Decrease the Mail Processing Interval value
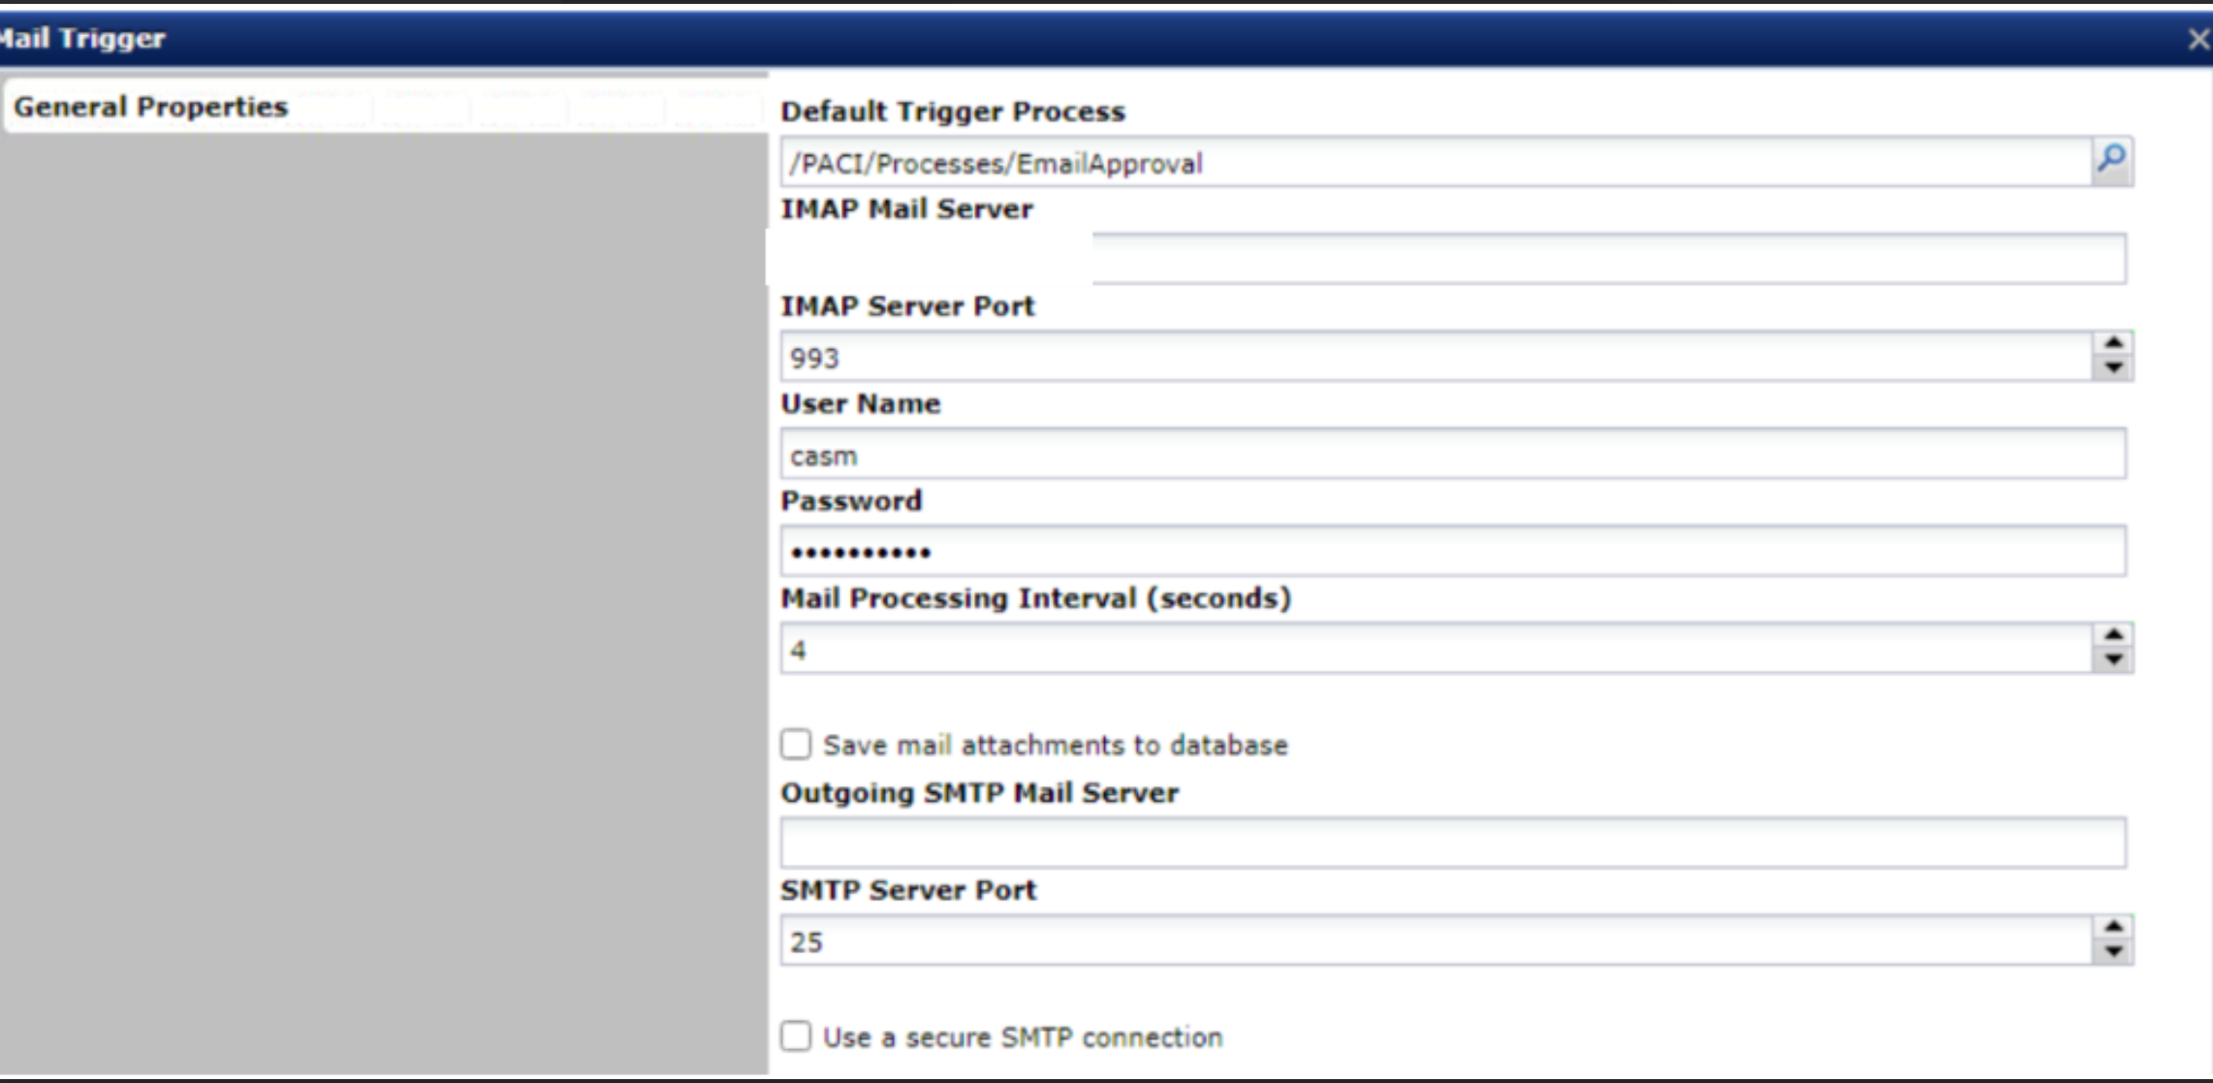This screenshot has width=2213, height=1083. pyautogui.click(x=2113, y=660)
